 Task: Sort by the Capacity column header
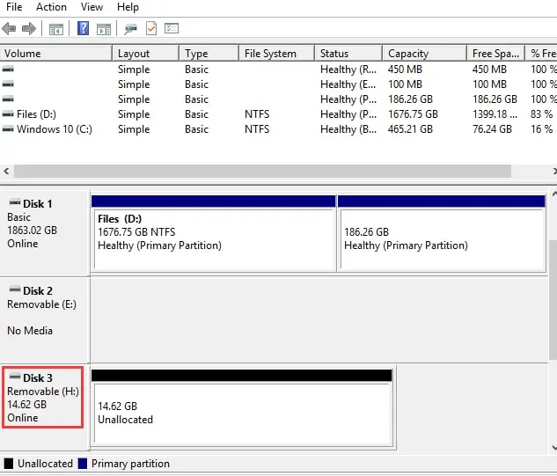408,54
